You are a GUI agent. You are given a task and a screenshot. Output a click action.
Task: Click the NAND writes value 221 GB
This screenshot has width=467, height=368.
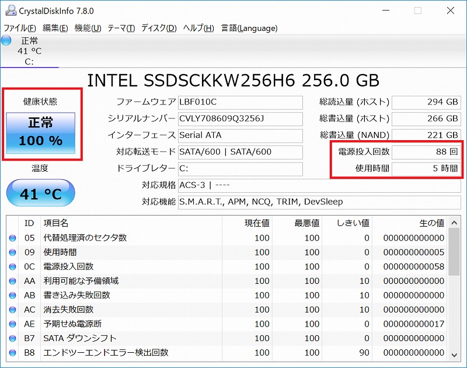(x=426, y=136)
